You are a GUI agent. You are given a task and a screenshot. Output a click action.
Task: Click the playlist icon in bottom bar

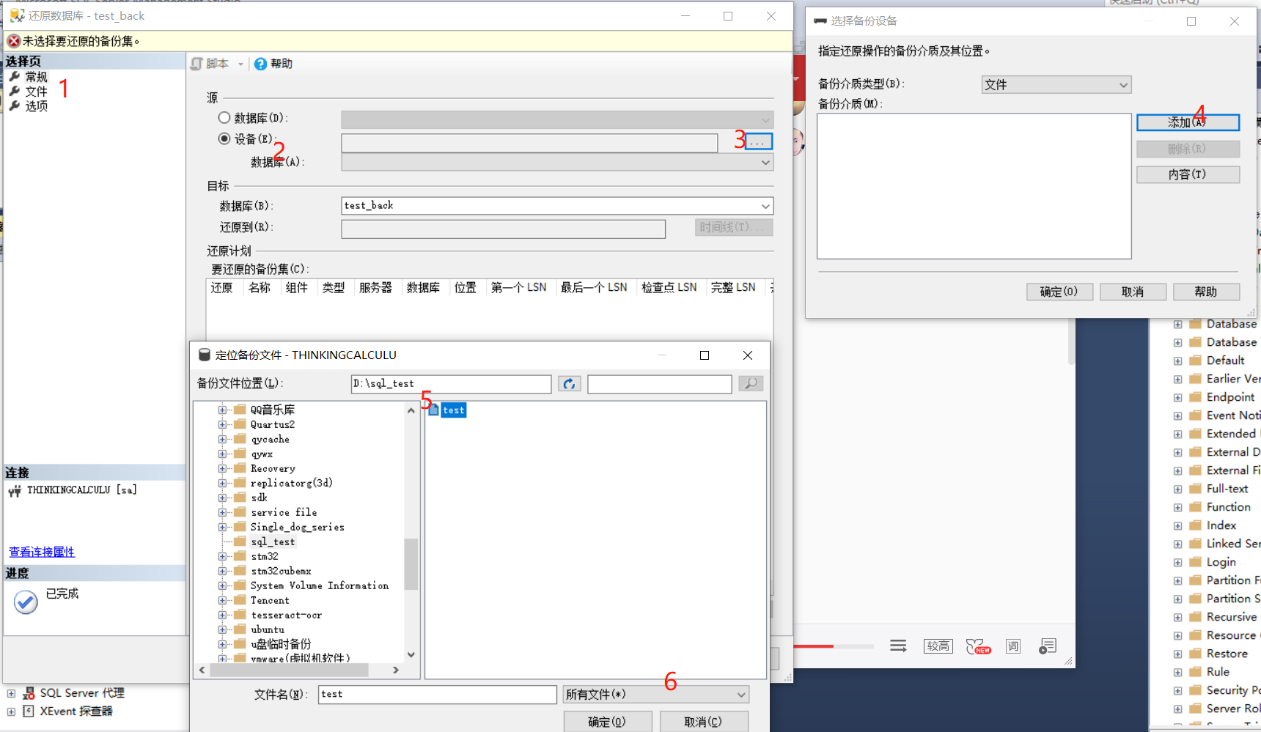coord(1048,646)
